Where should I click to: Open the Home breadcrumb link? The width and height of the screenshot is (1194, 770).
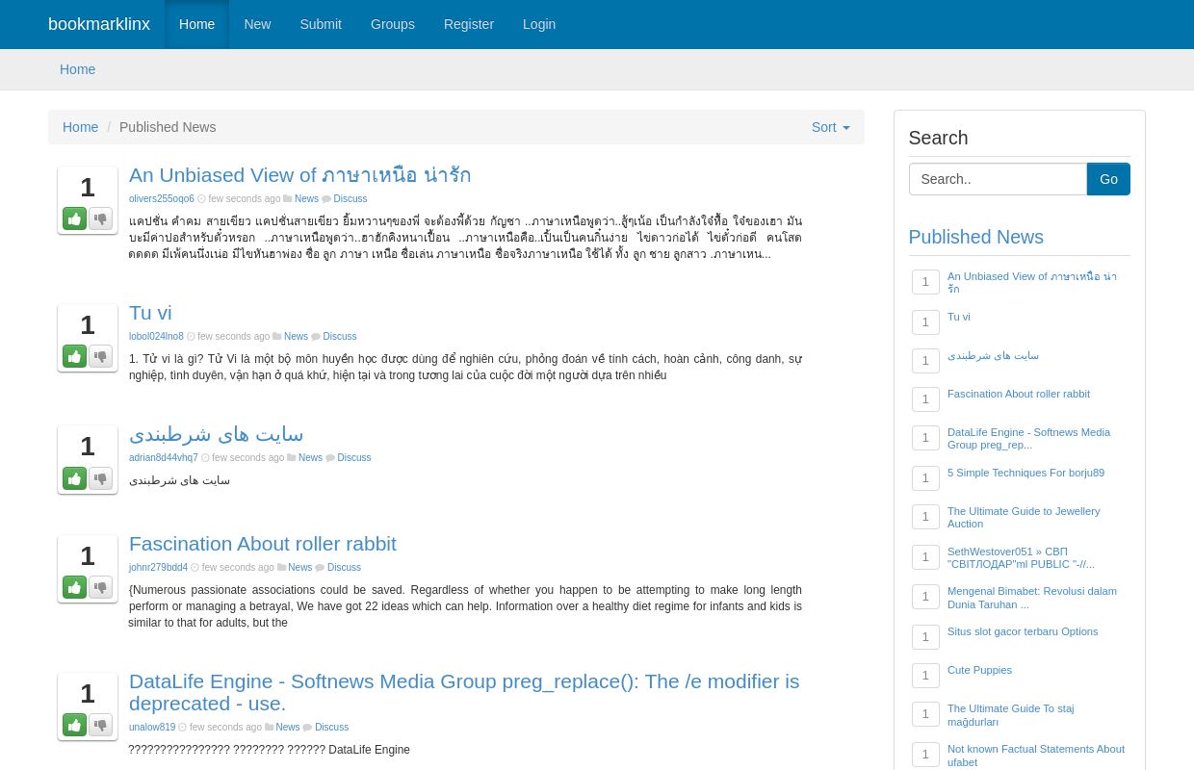pos(81,127)
